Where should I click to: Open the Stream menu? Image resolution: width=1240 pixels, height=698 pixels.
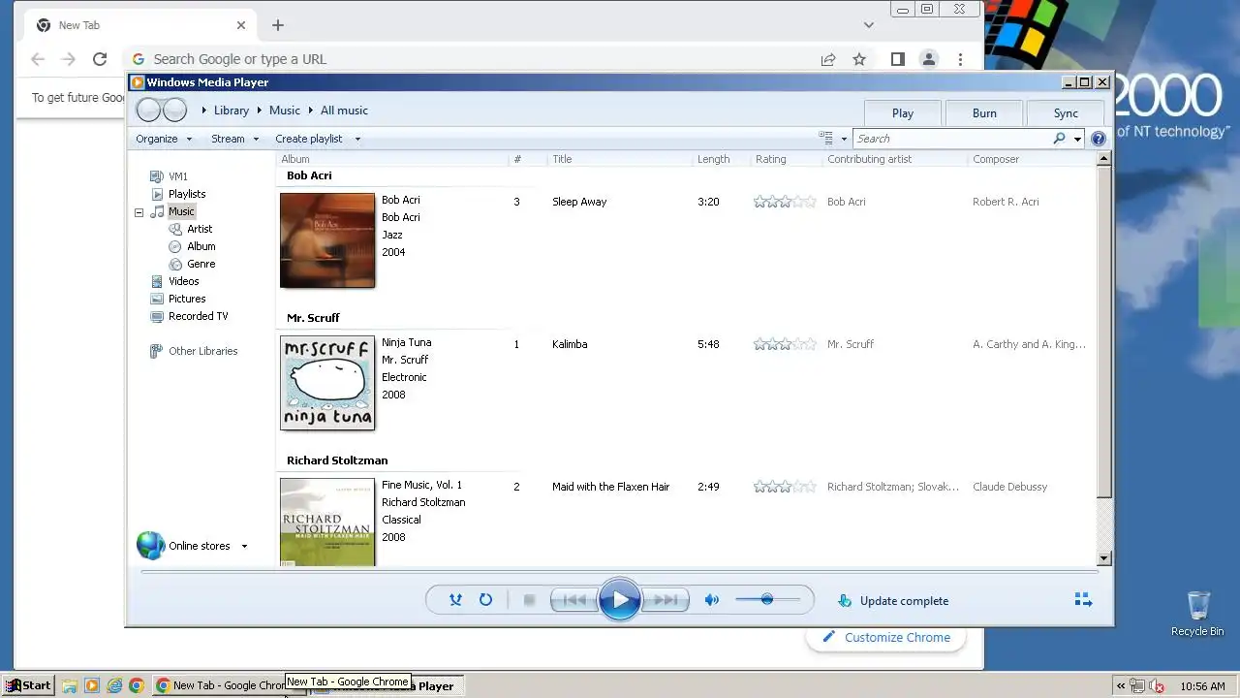[235, 139]
